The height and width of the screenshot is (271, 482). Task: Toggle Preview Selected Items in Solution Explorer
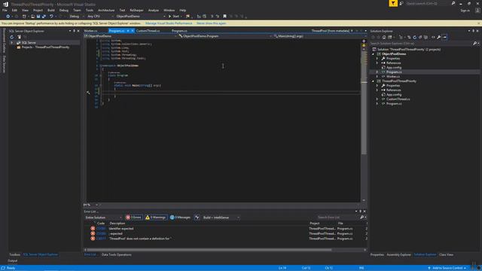pos(444,37)
